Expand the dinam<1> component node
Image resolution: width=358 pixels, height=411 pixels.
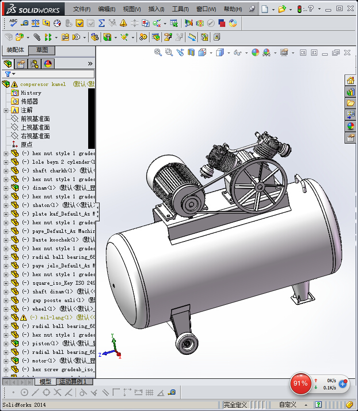(6, 188)
